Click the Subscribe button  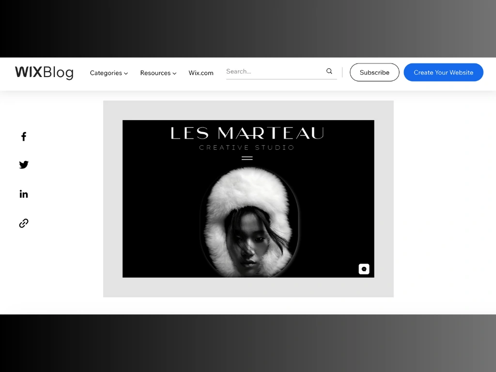click(x=374, y=73)
